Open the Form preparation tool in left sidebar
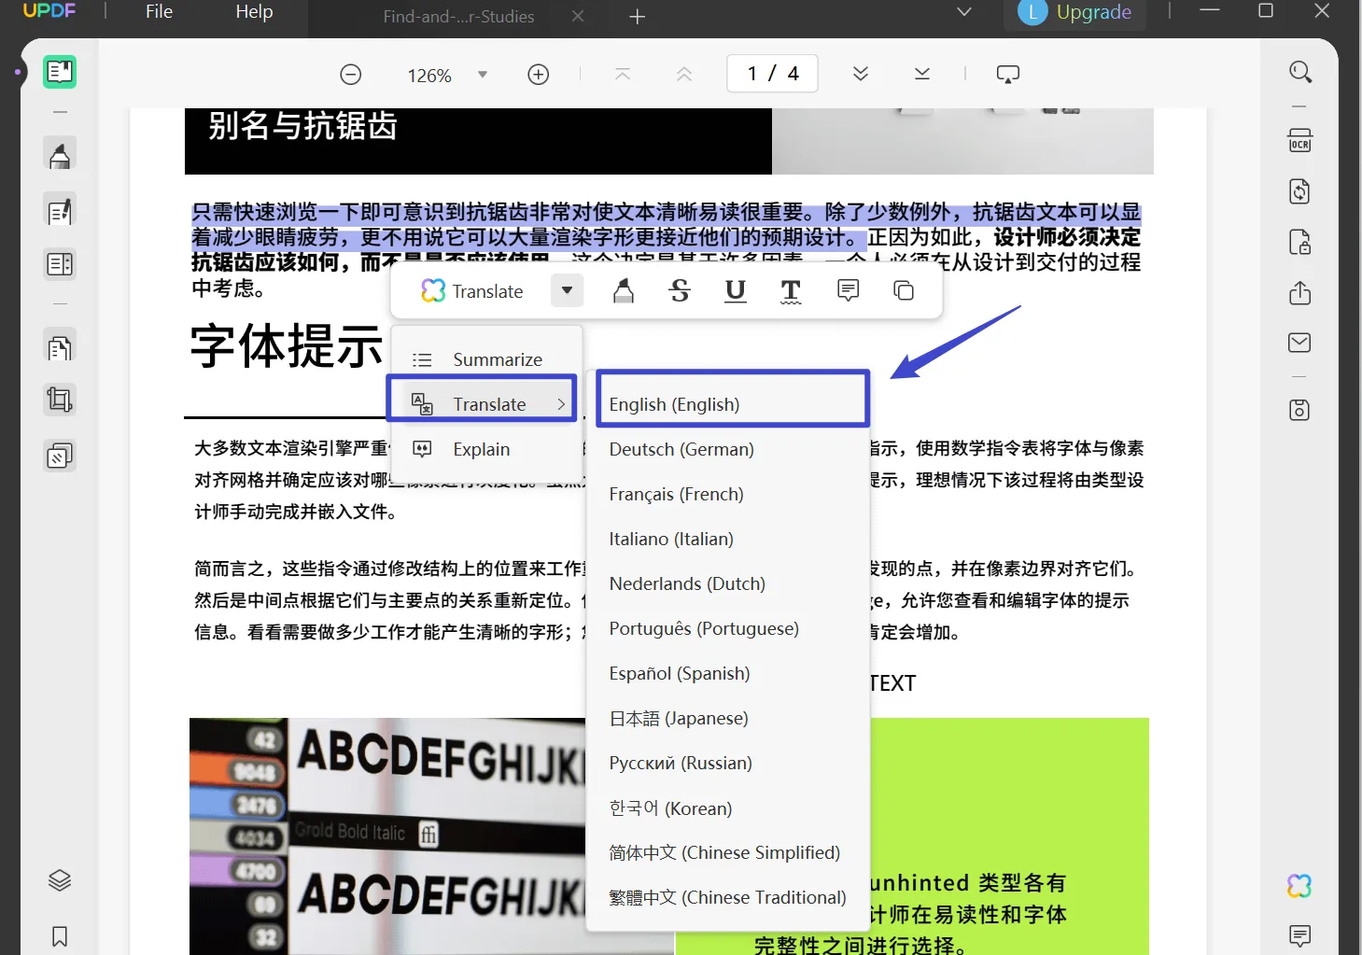Screen dimensions: 1362x955 point(60,264)
